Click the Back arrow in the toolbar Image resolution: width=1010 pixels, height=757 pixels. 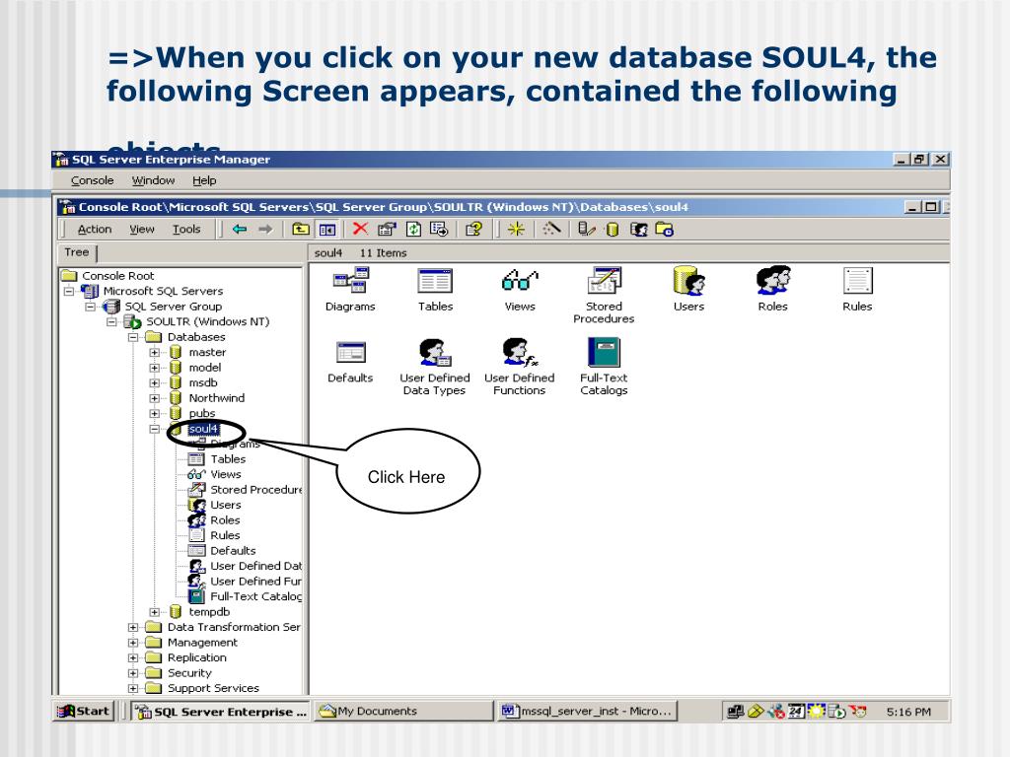(240, 229)
